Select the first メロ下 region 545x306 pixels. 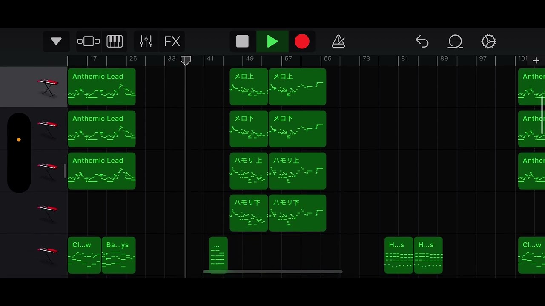(x=249, y=129)
